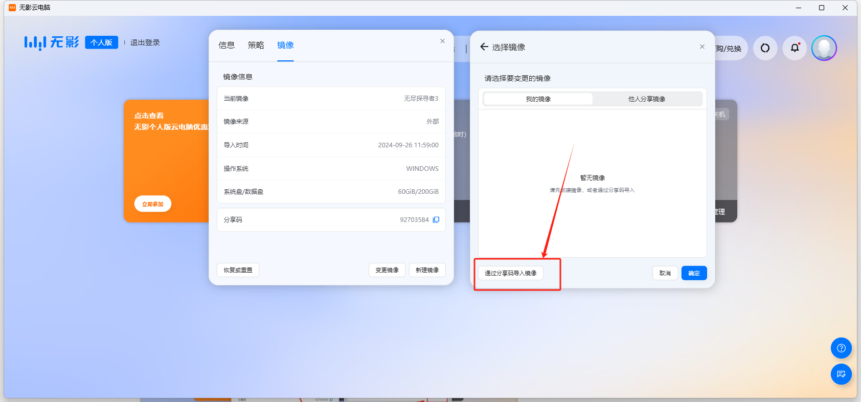Switch to the 信息 tab
Screen dimensions: 861x402
click(226, 45)
